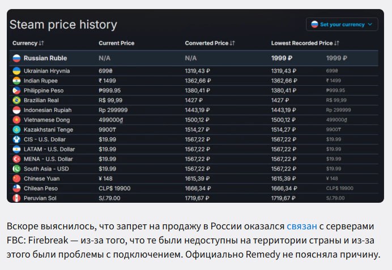Open the link labeled связан

pyautogui.click(x=302, y=226)
